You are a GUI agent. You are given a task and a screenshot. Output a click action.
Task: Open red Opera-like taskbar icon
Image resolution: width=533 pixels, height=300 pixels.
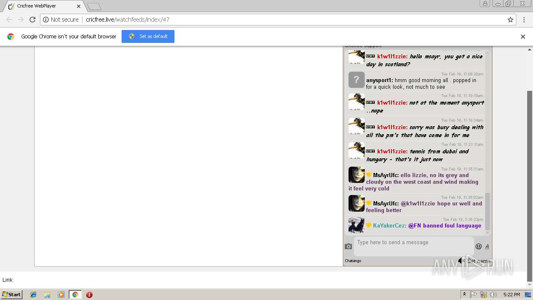[89, 295]
